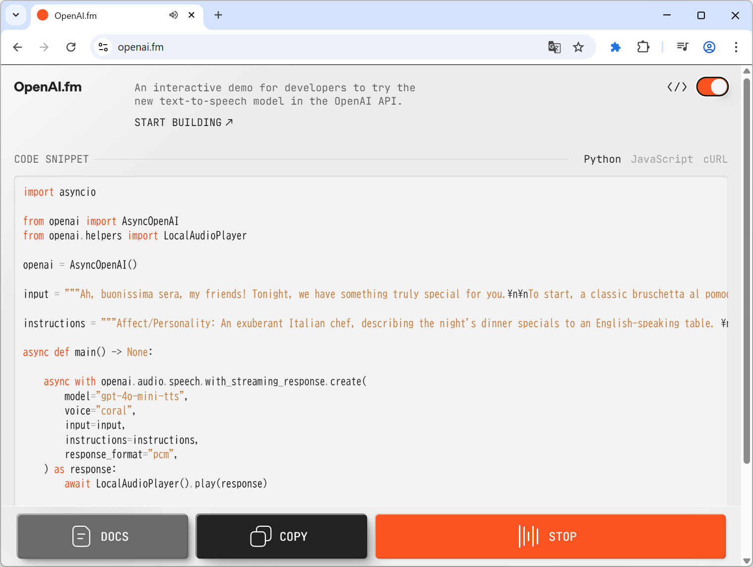Screen dimensions: 753x567
Task: Click the "input=input," argument line
Action: click(x=95, y=425)
